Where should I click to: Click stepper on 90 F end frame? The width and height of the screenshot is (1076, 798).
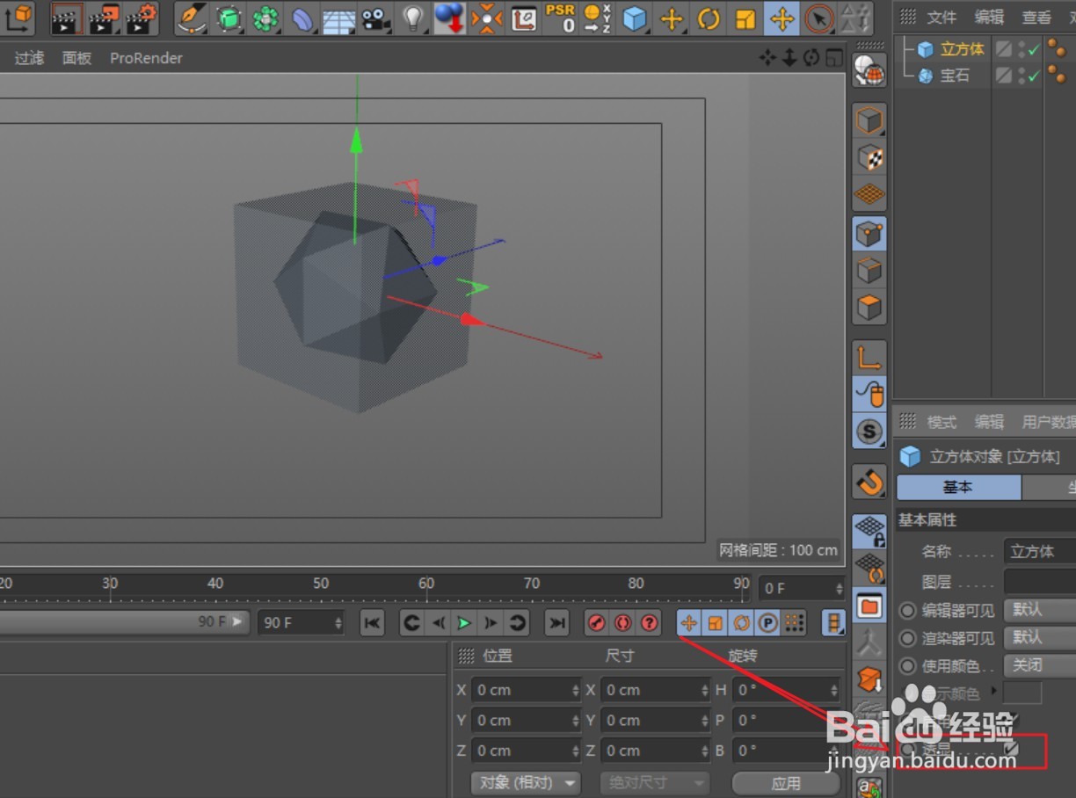pos(338,622)
